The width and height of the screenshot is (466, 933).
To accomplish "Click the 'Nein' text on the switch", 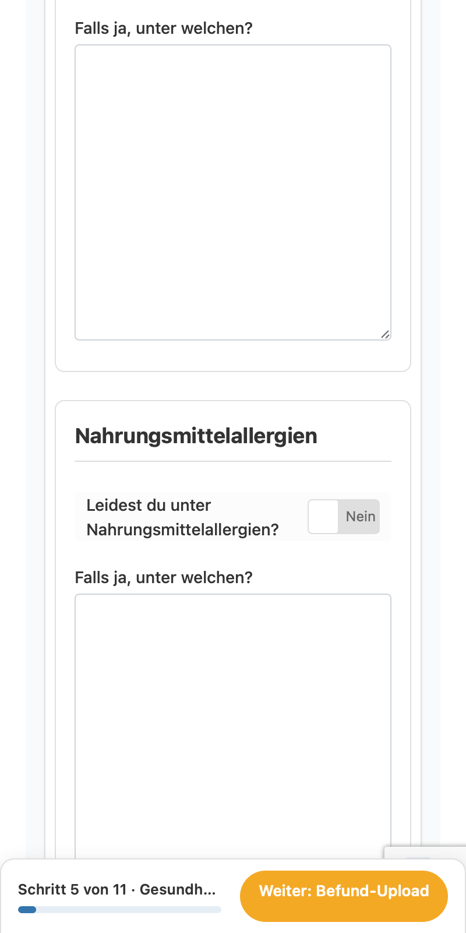I will coord(361,517).
